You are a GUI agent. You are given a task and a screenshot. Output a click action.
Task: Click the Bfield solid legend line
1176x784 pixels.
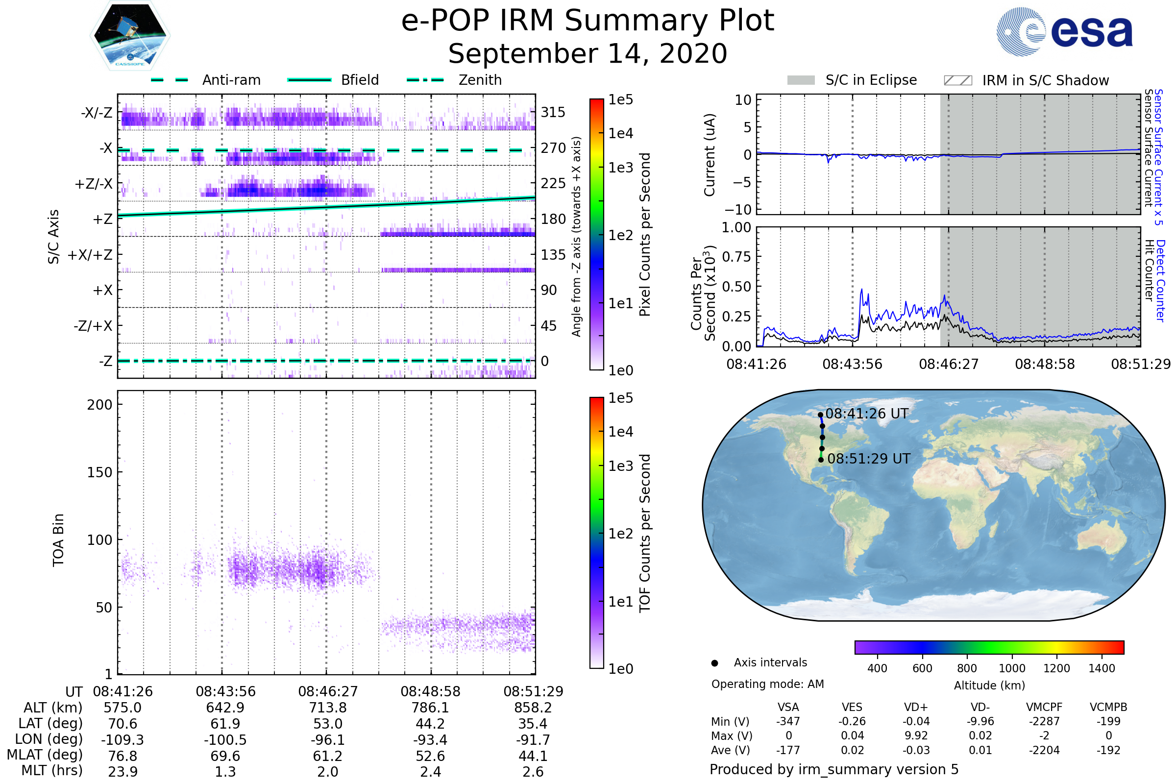309,80
